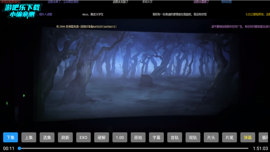The image size is (270, 152).
Task: Seek to the middle of the progress bar
Action: point(134,148)
